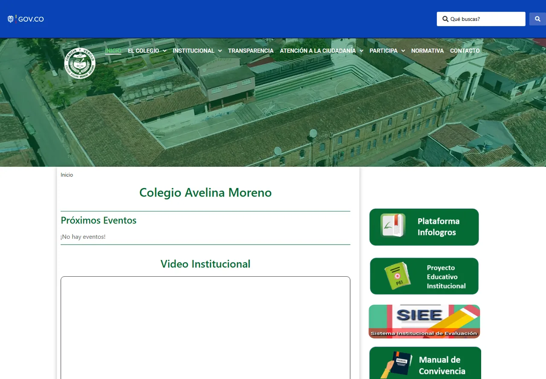Open the Proyecto Educativo Institucional banner
546x379 pixels.
coord(424,276)
